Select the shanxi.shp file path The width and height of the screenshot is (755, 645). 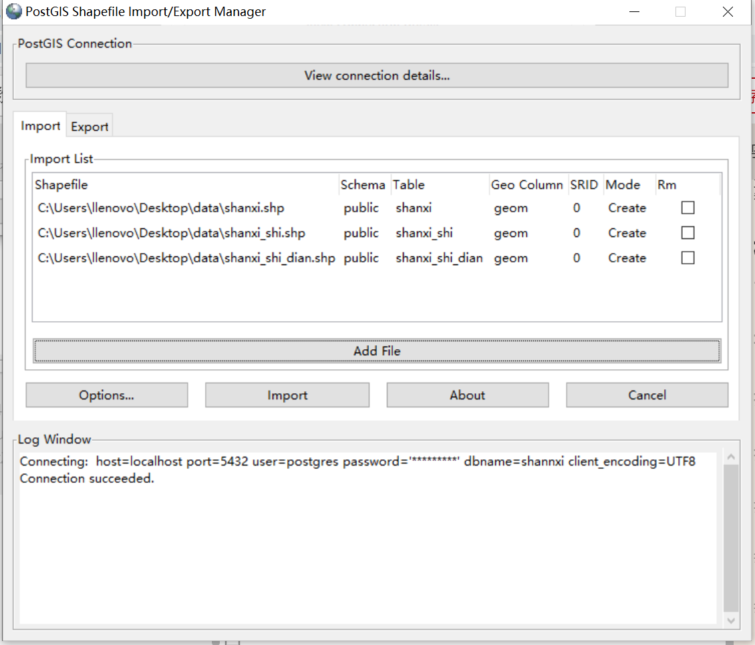[161, 208]
